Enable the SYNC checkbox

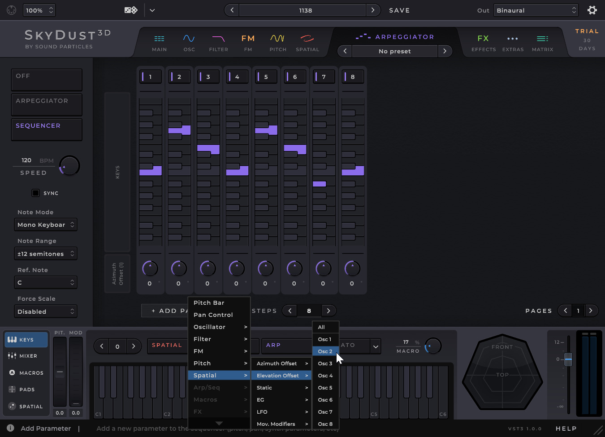click(x=35, y=193)
